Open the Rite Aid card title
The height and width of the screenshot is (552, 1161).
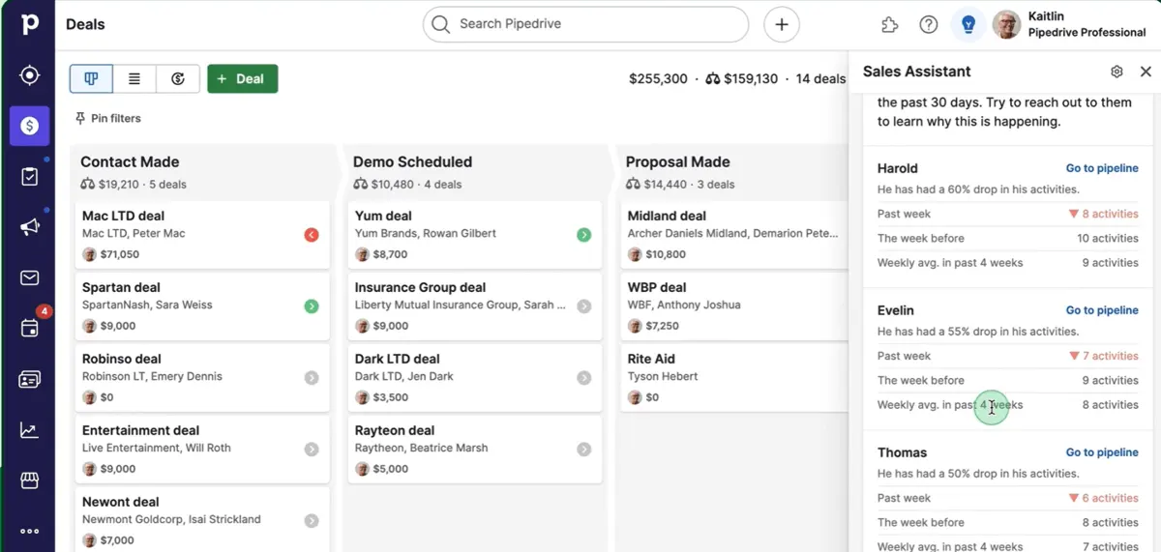click(x=651, y=359)
